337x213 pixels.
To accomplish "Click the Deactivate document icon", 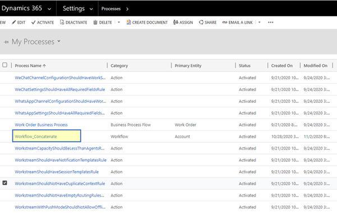I will click(x=62, y=22).
